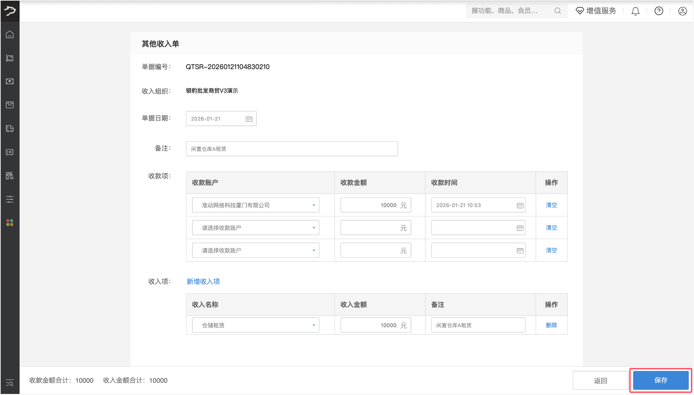Open the home dashboard icon in sidebar
The height and width of the screenshot is (395, 694).
[x=10, y=34]
